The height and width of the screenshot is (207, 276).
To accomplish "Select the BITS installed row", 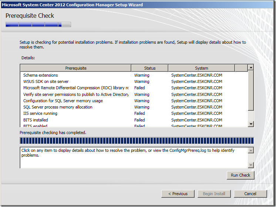I will pos(36,120).
